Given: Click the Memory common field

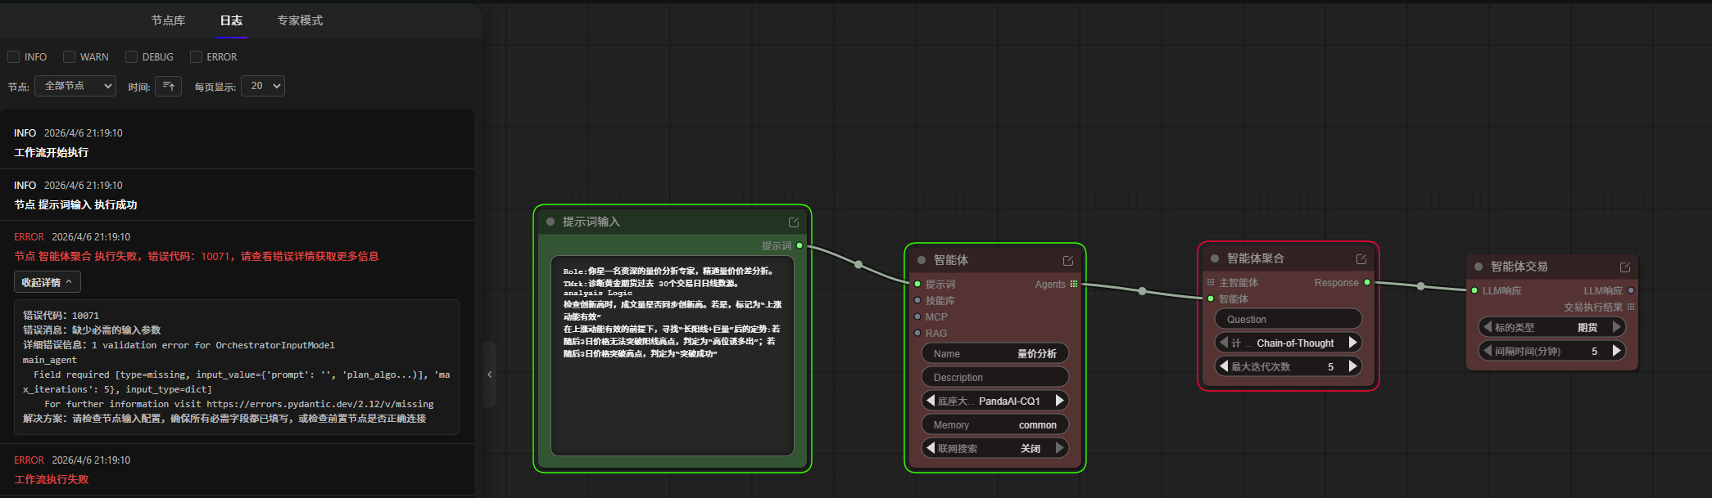Looking at the screenshot, I should click(994, 425).
